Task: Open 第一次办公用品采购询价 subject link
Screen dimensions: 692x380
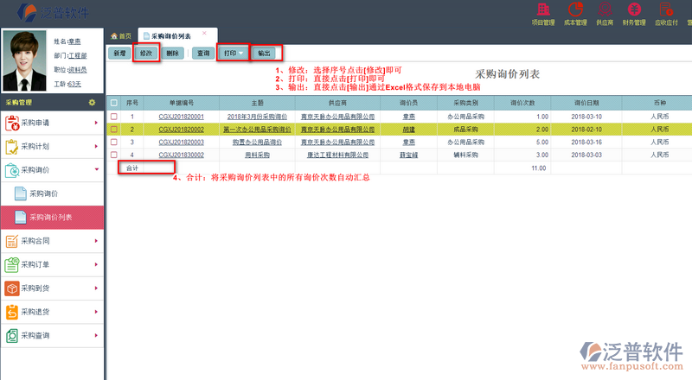Action: click(257, 130)
